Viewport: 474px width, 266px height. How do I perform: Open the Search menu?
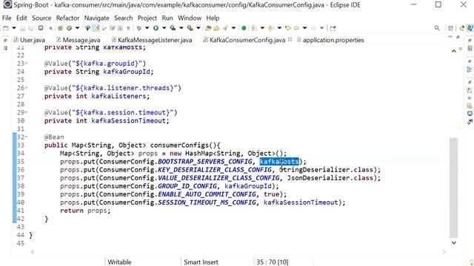pyautogui.click(x=124, y=18)
